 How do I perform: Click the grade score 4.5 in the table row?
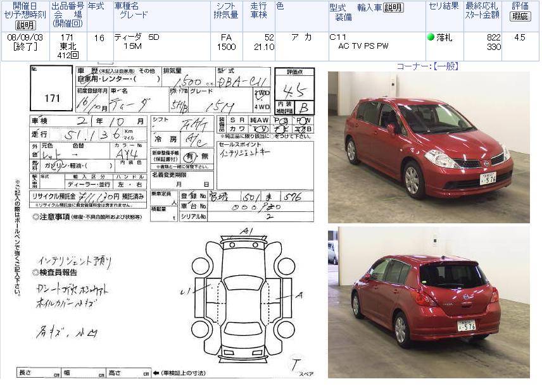tap(520, 37)
